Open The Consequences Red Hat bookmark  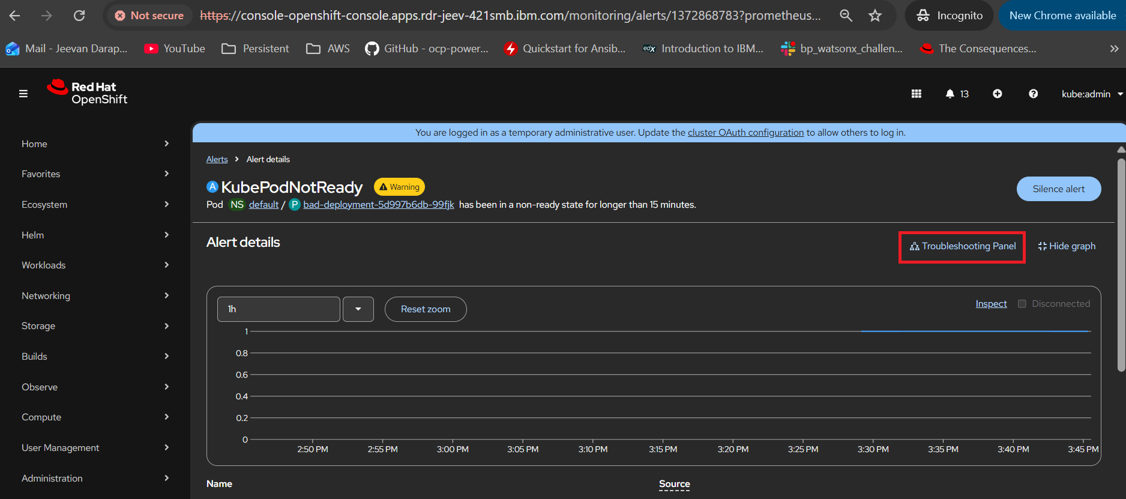[978, 49]
